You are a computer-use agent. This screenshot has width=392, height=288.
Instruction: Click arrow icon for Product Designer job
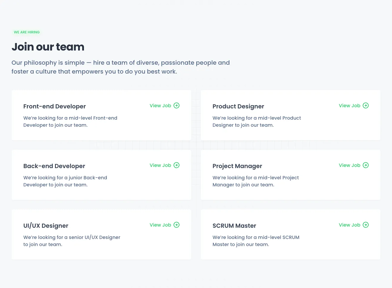(366, 105)
